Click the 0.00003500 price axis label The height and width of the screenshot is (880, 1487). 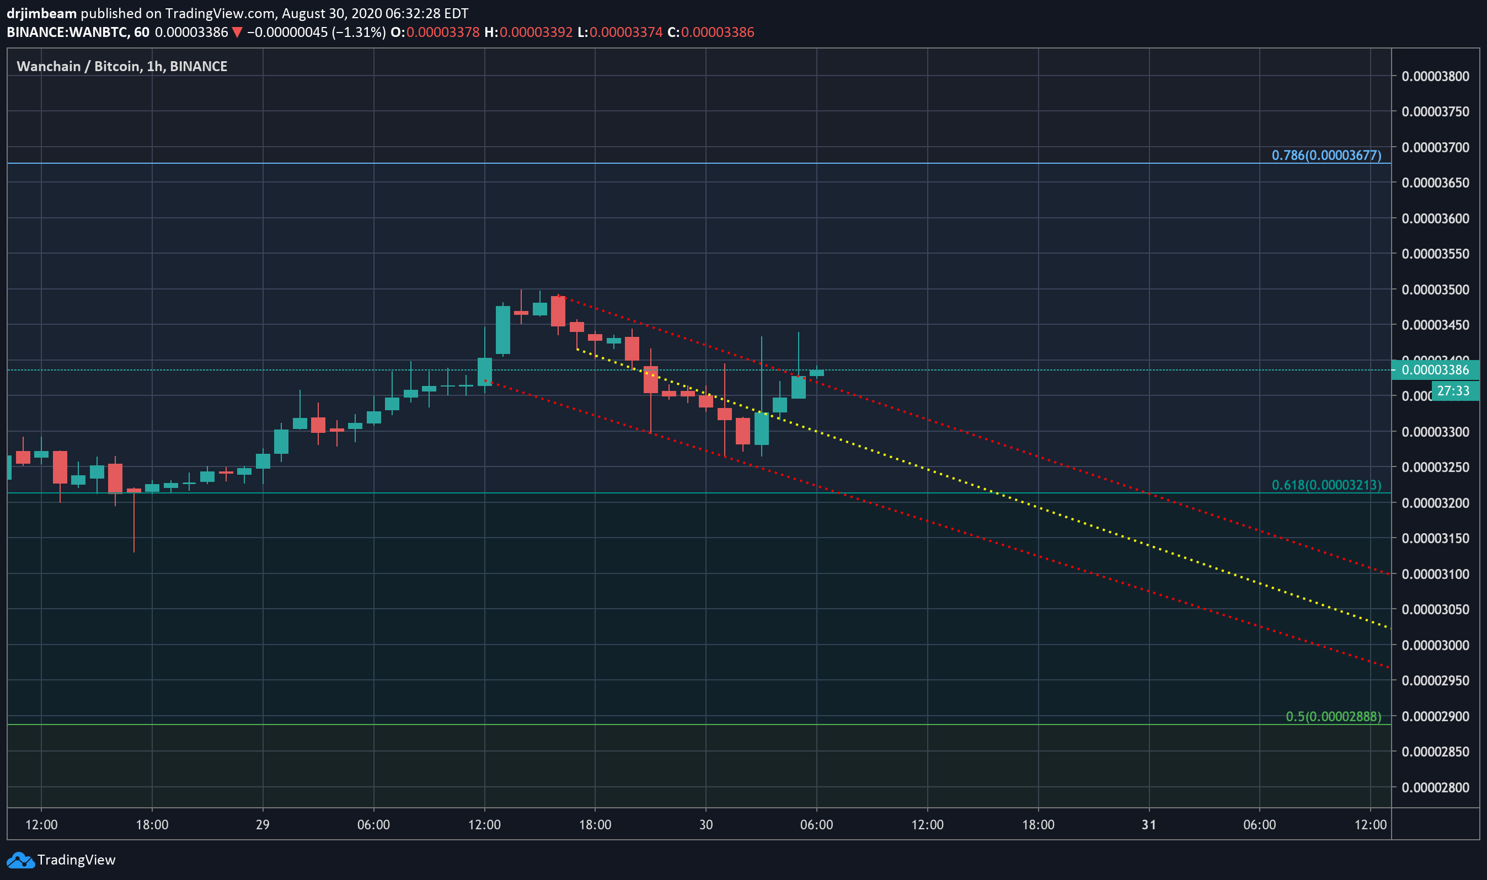tap(1435, 289)
